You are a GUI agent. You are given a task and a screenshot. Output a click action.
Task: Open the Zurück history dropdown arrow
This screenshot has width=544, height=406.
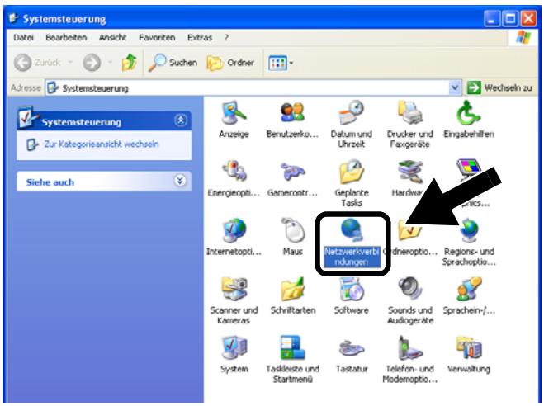[x=70, y=63]
